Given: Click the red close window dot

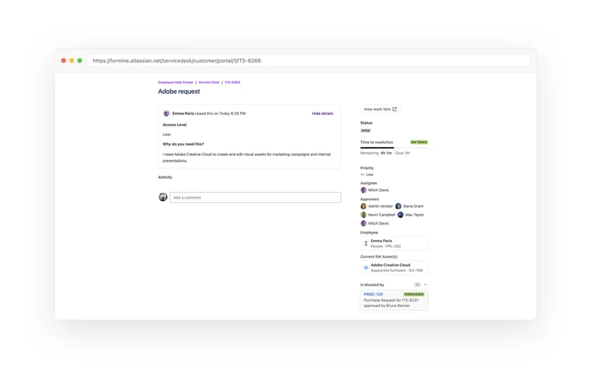Looking at the screenshot, I should pos(64,61).
